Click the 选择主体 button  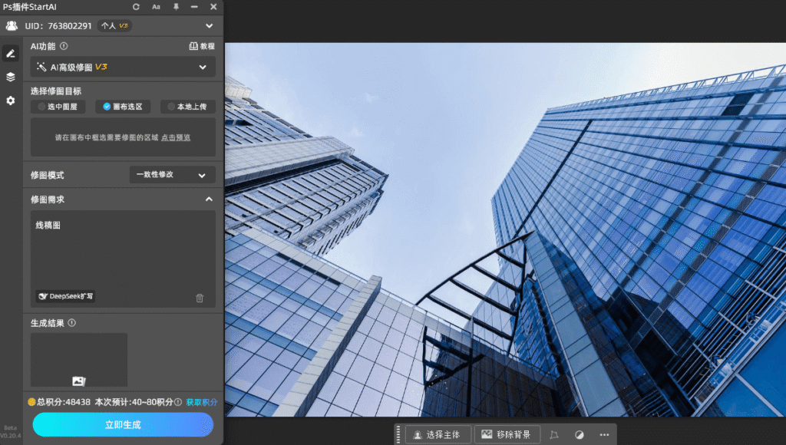[x=438, y=435]
